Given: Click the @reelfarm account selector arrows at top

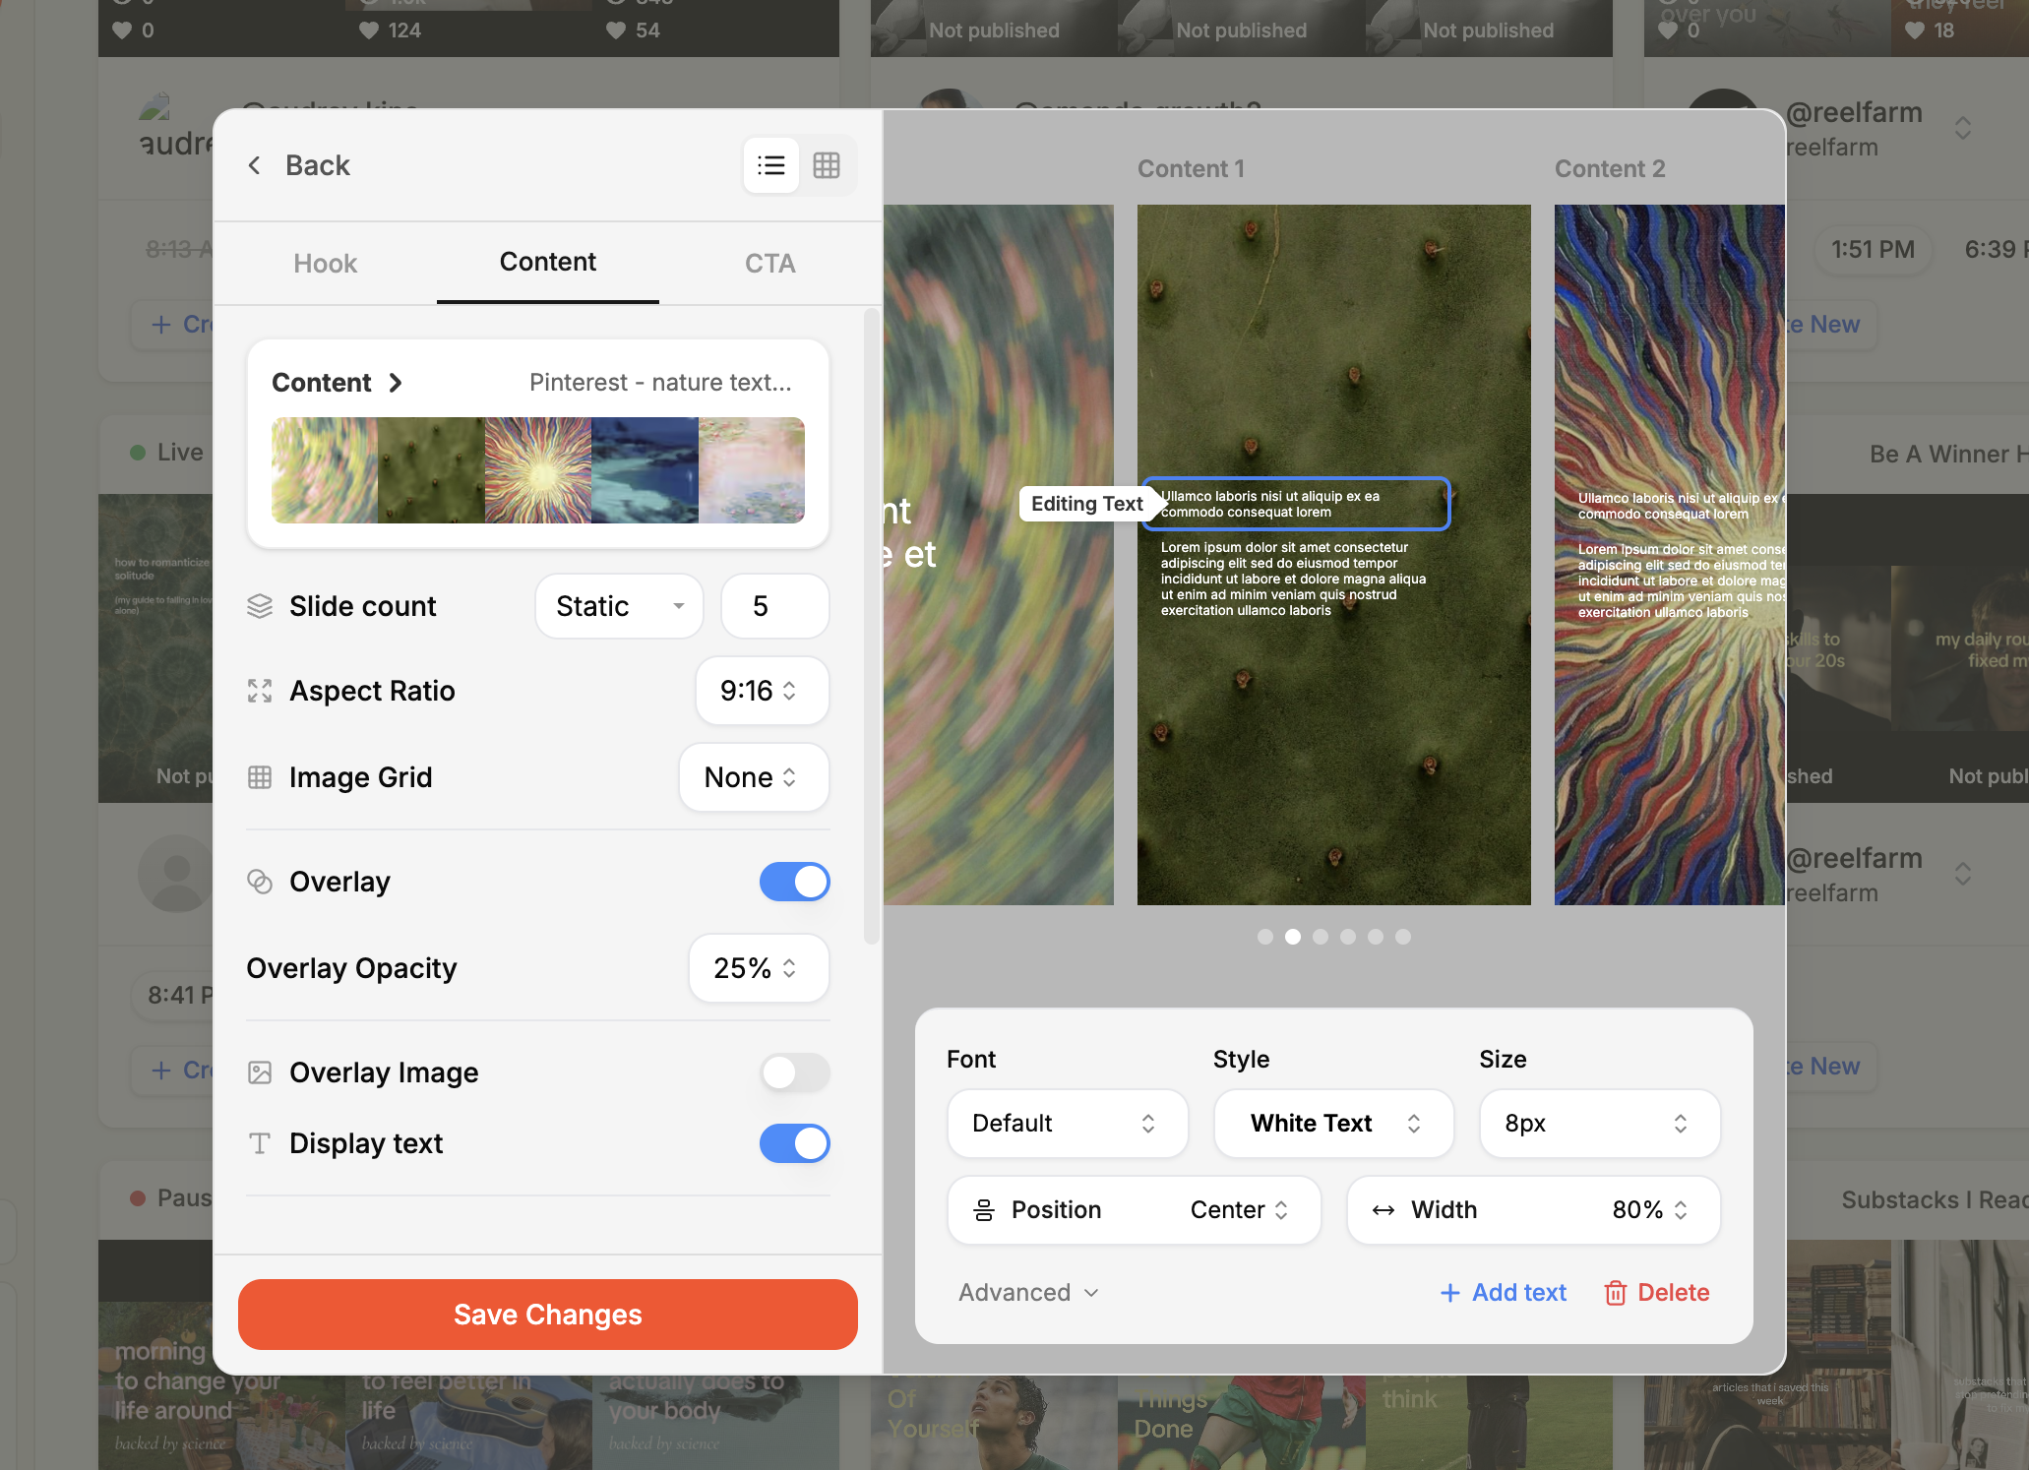Looking at the screenshot, I should coord(1963,129).
